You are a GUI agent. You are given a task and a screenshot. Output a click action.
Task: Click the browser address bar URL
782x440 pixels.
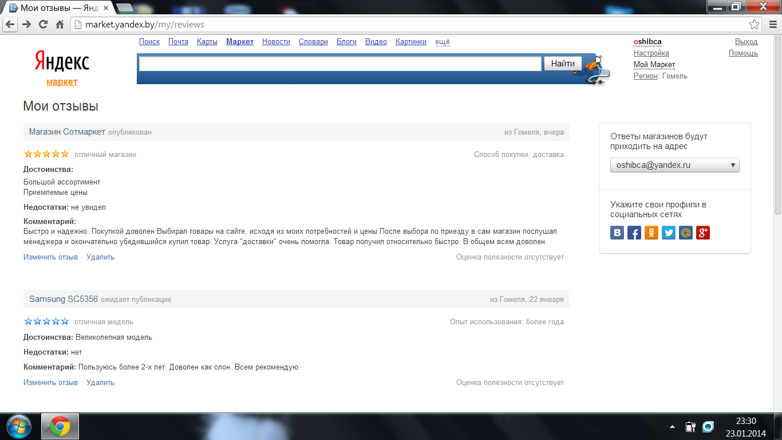click(x=145, y=25)
